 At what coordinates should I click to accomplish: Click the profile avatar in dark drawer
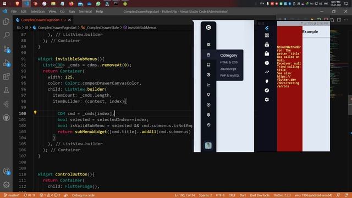[208, 145]
